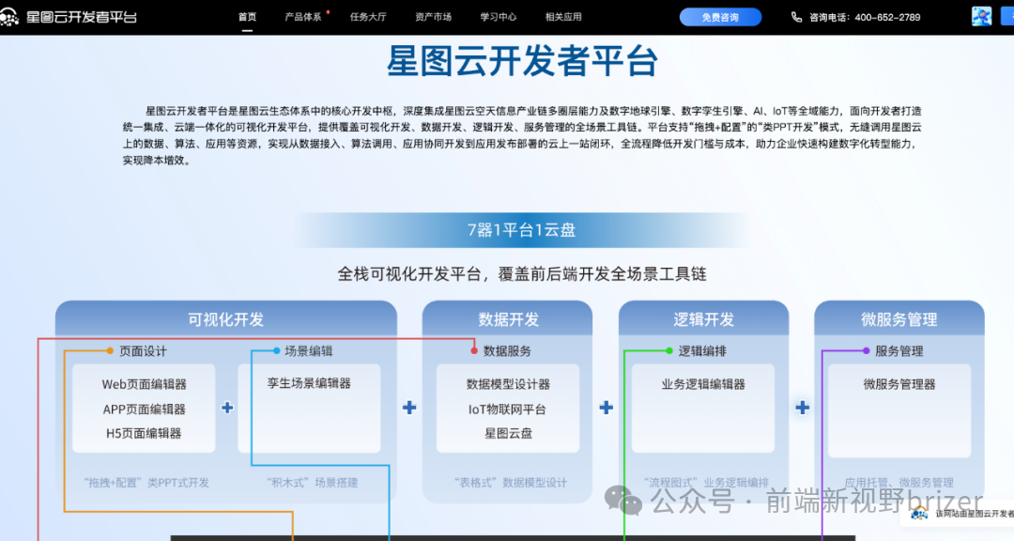Click the green dot beside 逻辑编排
The width and height of the screenshot is (1014, 541).
click(x=669, y=350)
